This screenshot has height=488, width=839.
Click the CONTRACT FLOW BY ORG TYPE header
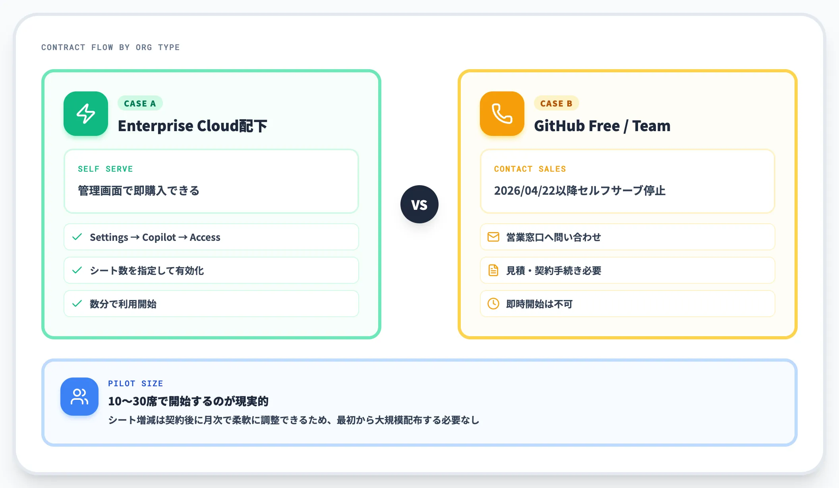click(x=110, y=47)
